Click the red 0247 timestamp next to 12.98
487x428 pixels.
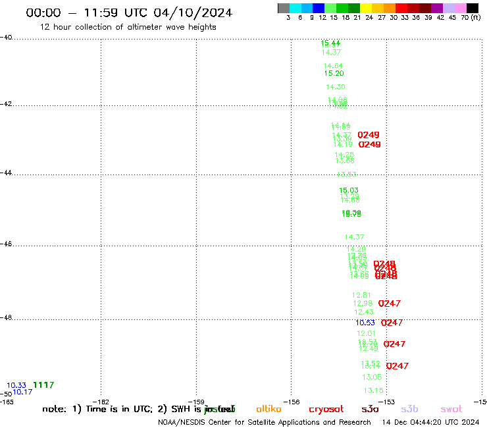[x=389, y=304]
